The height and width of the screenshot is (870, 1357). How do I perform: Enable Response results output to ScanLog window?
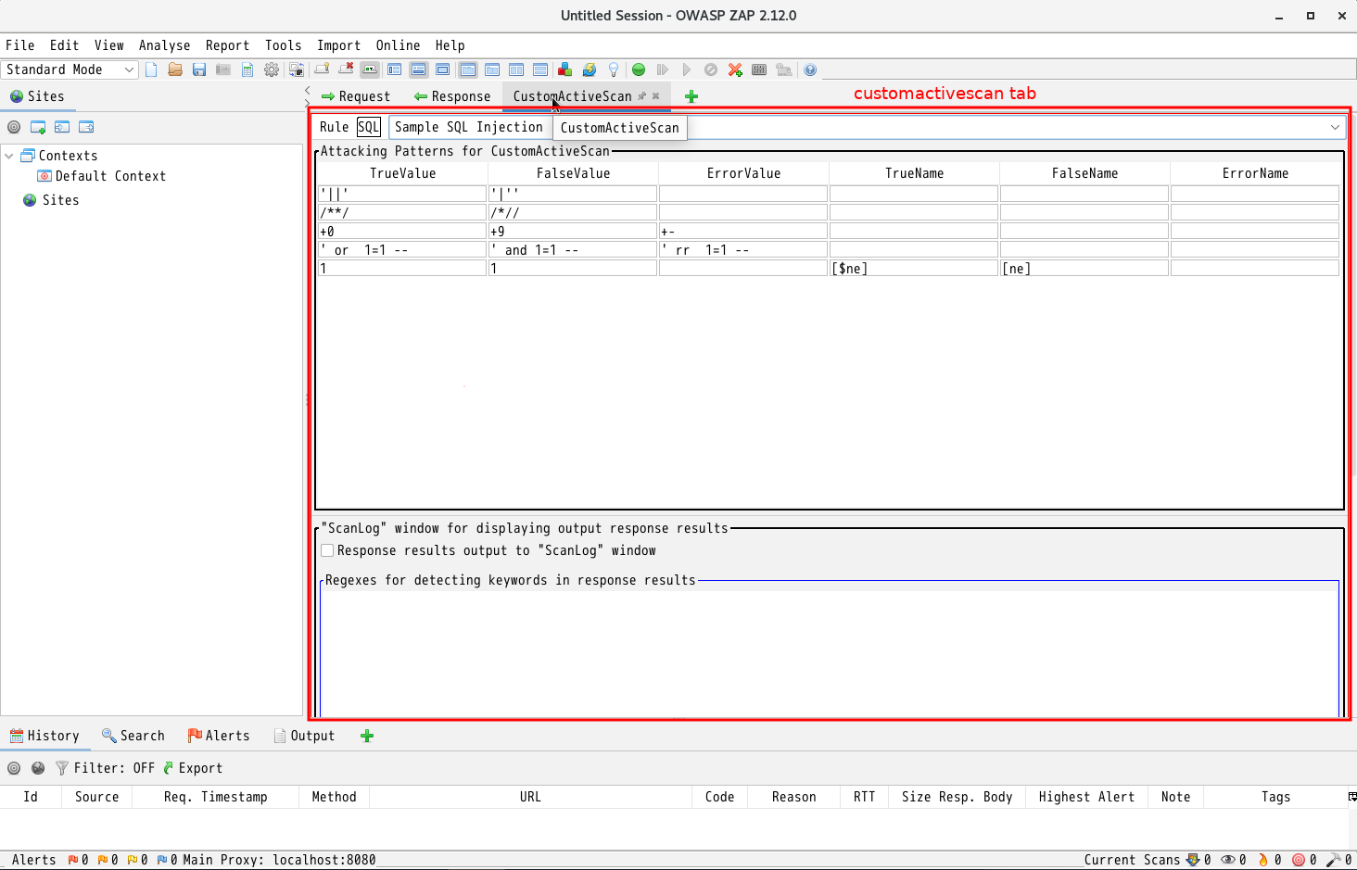point(327,550)
